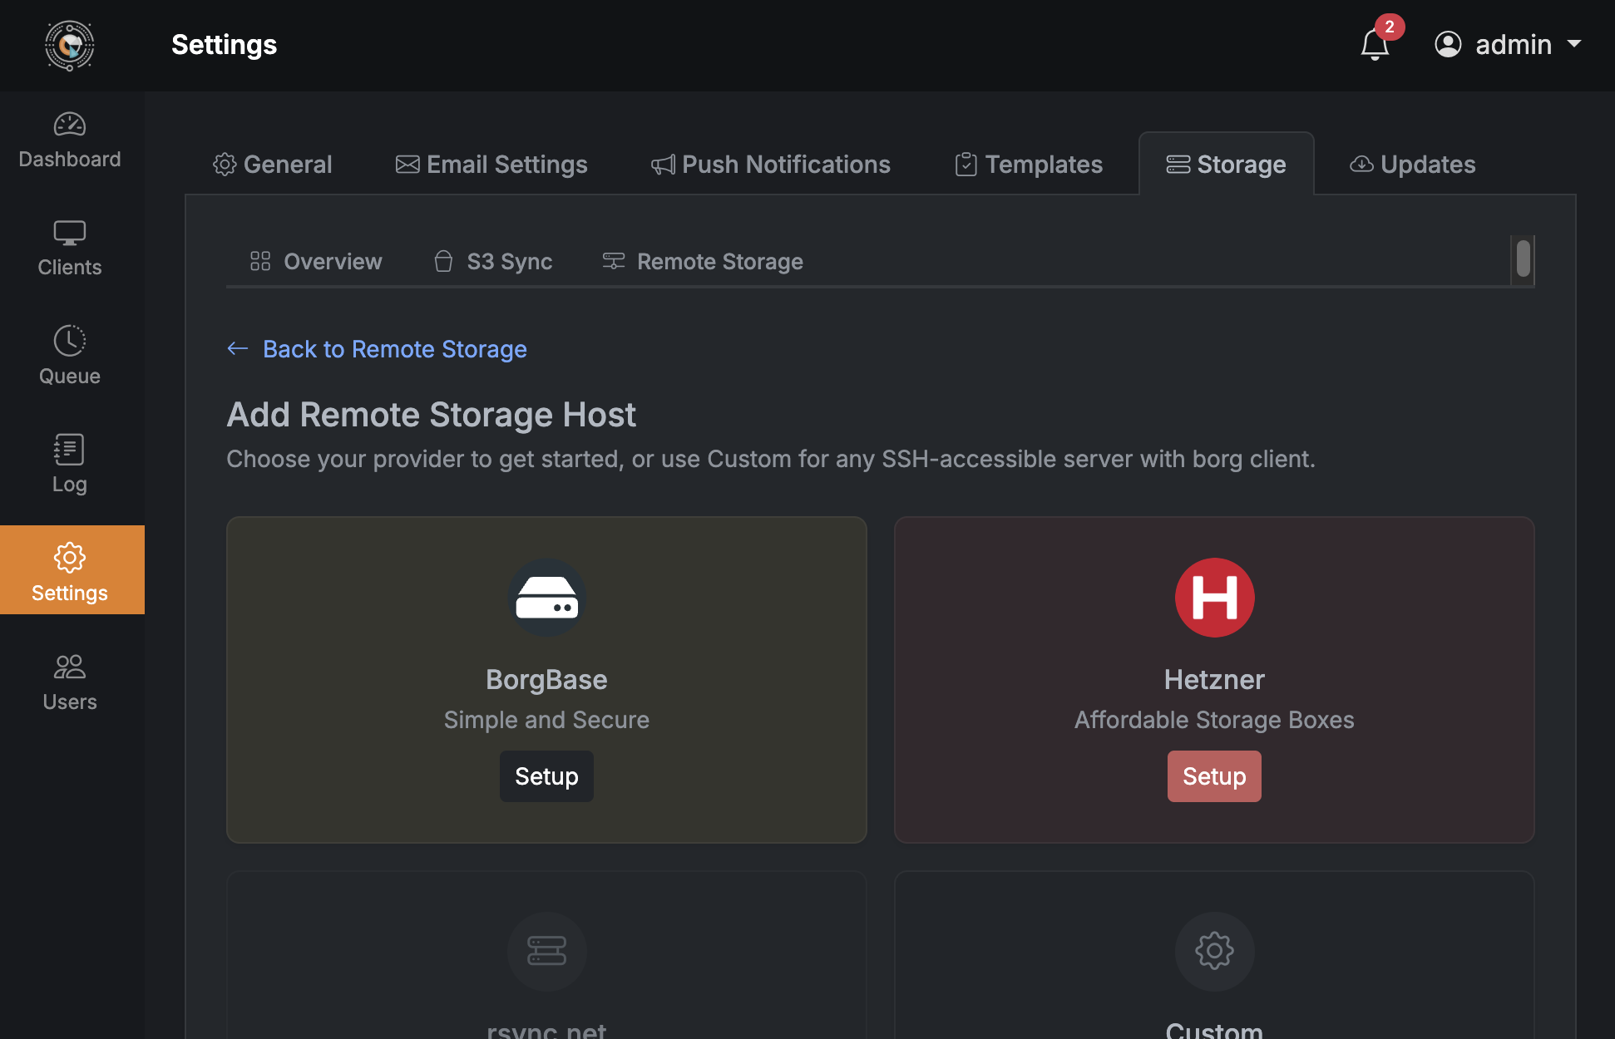The width and height of the screenshot is (1615, 1039).
Task: Click the Users icon in the sidebar
Action: click(x=70, y=680)
